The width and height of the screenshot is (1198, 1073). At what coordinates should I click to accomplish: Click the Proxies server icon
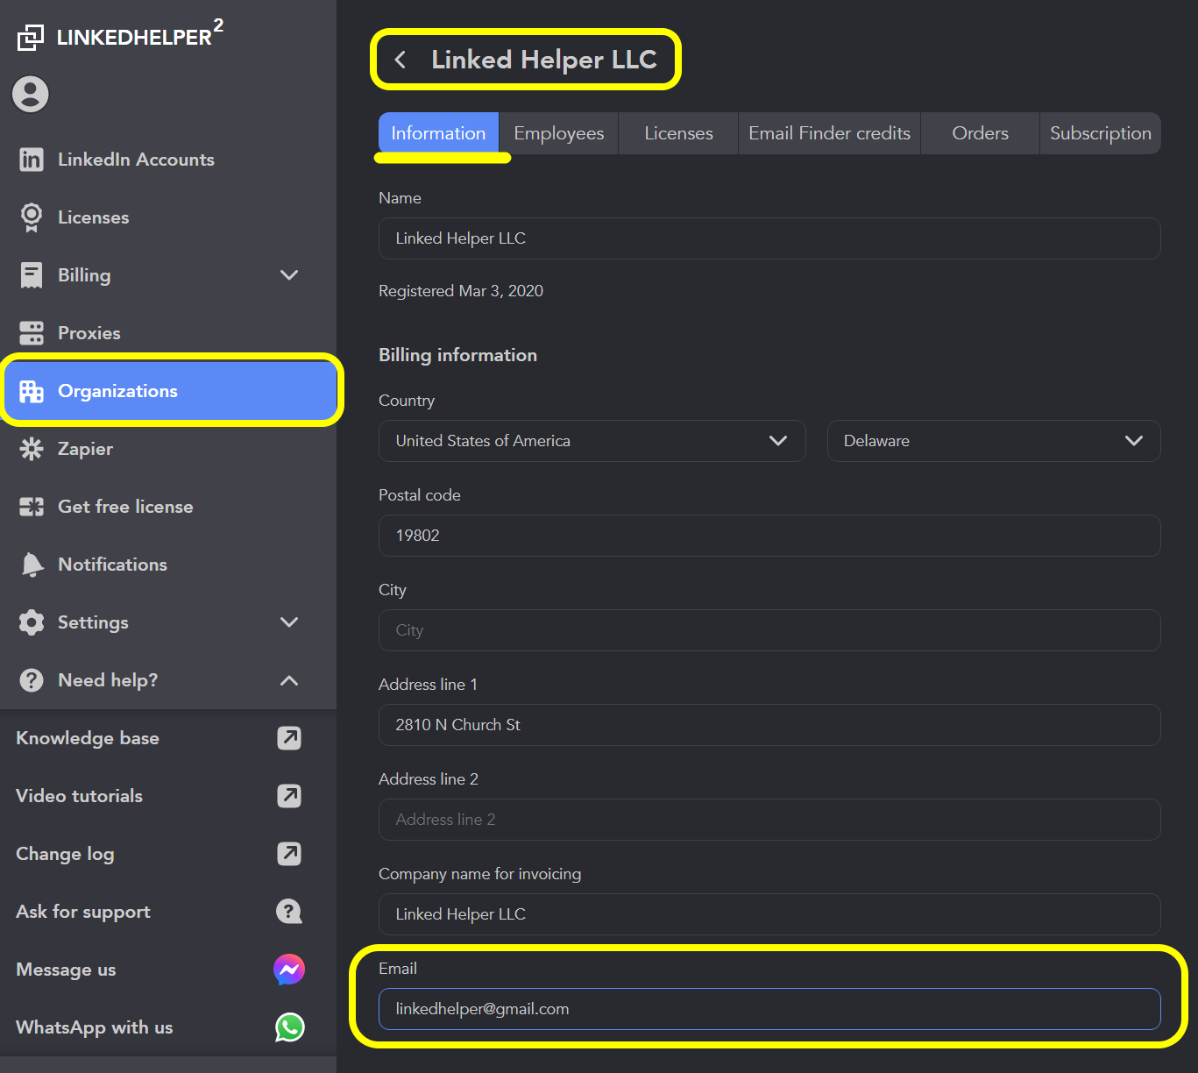(x=32, y=333)
